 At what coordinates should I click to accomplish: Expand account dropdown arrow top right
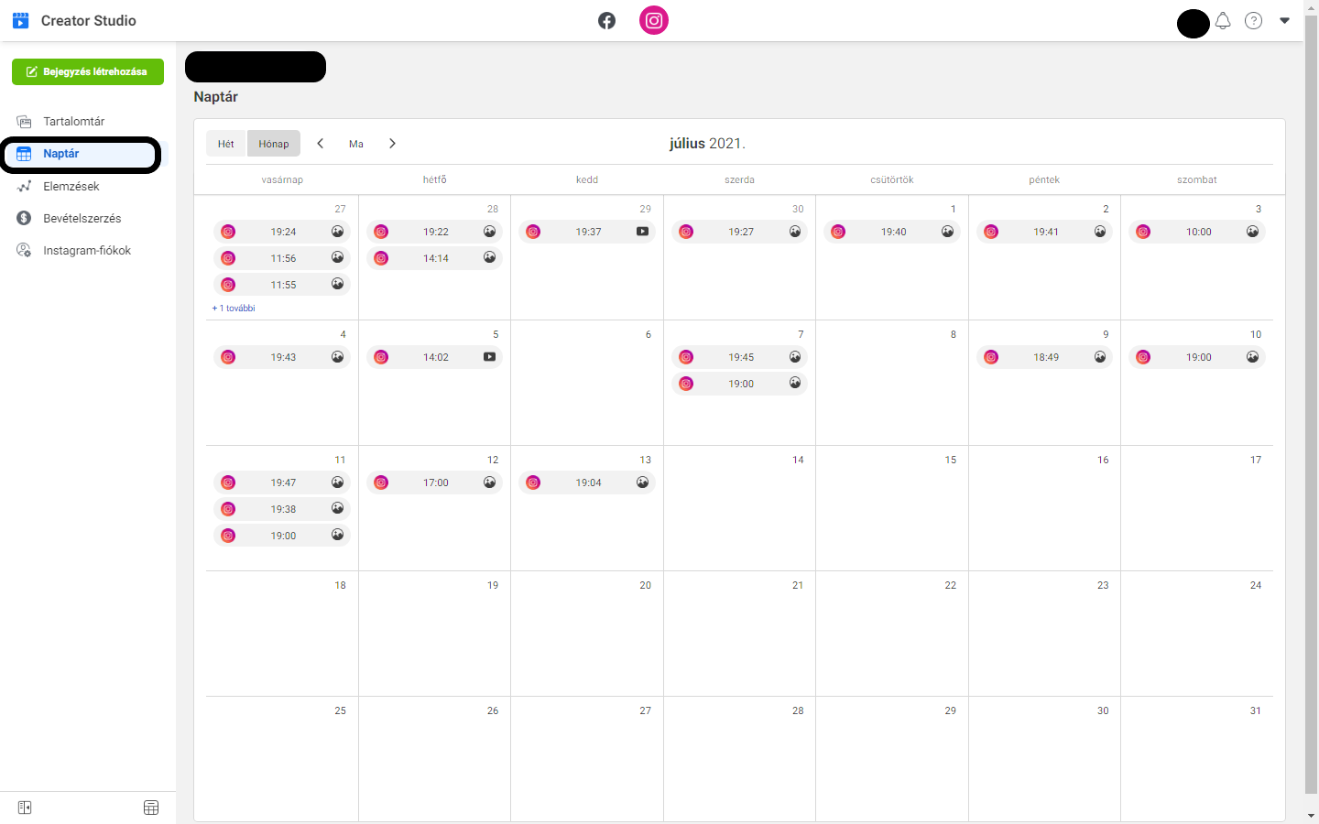pyautogui.click(x=1284, y=20)
